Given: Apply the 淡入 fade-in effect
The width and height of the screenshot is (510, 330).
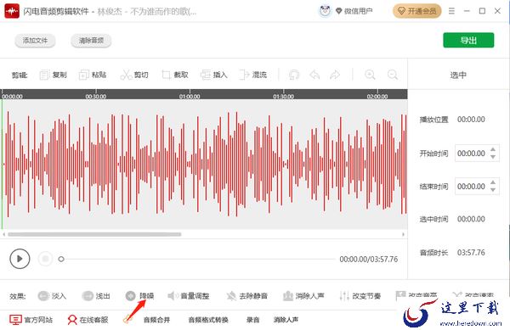Looking at the screenshot, I should point(52,296).
